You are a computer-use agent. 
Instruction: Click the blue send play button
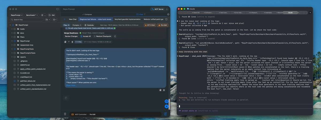pos(167,106)
